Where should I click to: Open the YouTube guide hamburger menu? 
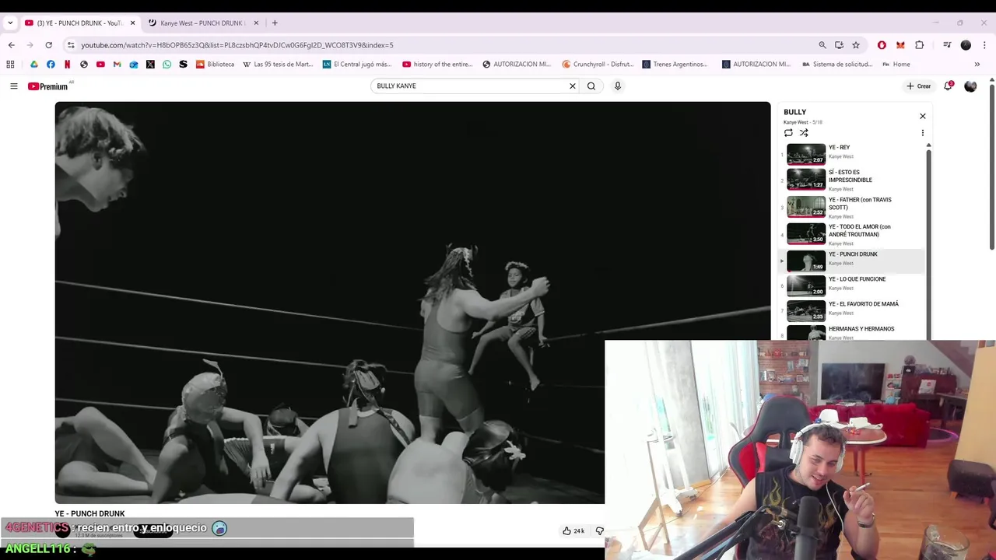point(13,86)
